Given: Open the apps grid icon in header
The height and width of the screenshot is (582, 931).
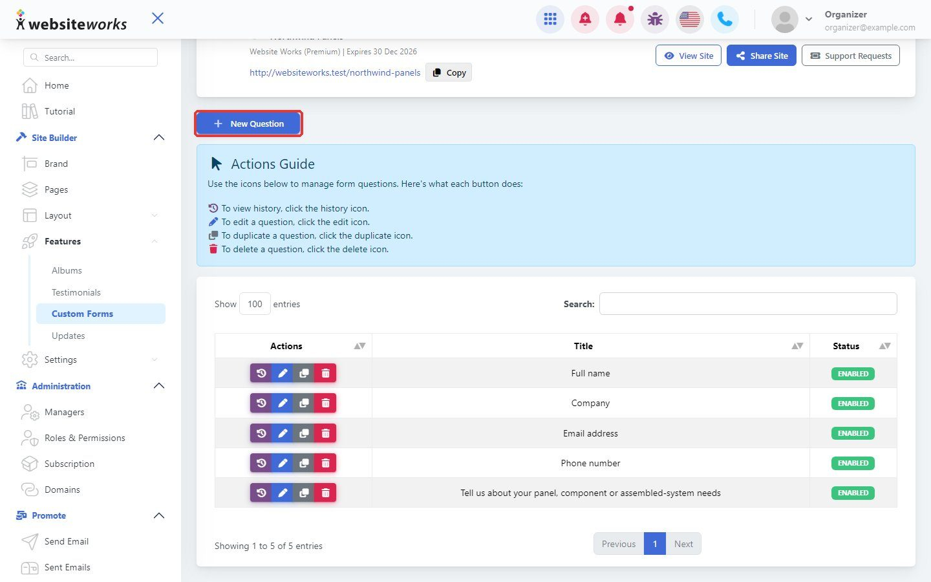Looking at the screenshot, I should 550,19.
